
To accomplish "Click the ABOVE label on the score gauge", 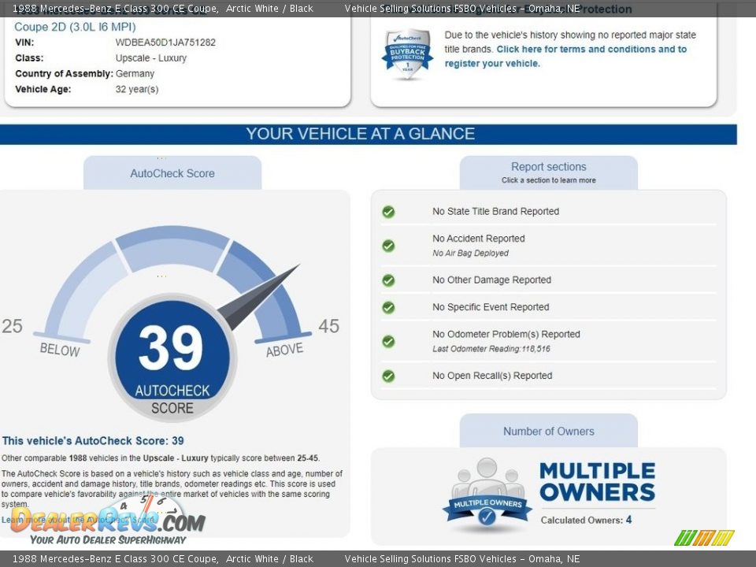I will click(284, 350).
